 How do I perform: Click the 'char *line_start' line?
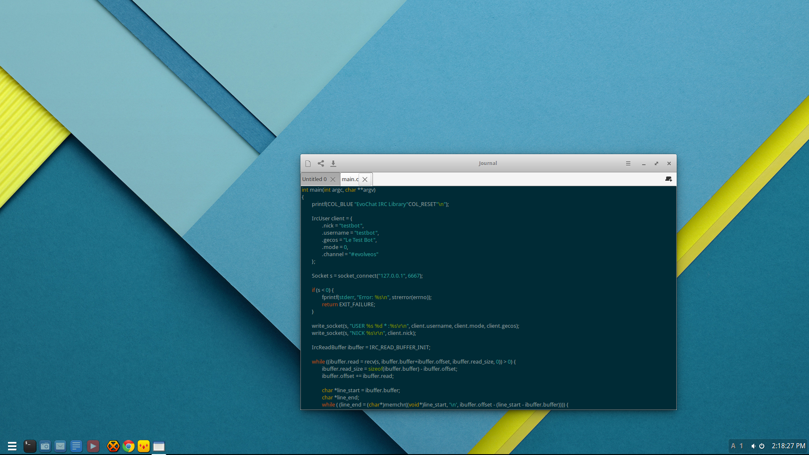(361, 391)
